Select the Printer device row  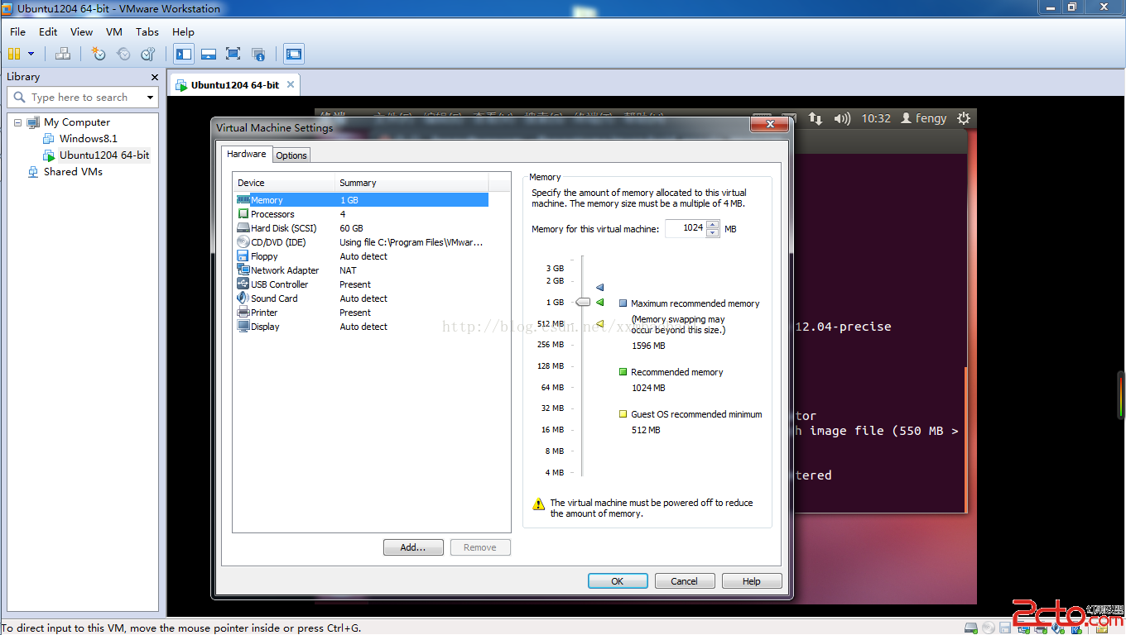pos(362,313)
